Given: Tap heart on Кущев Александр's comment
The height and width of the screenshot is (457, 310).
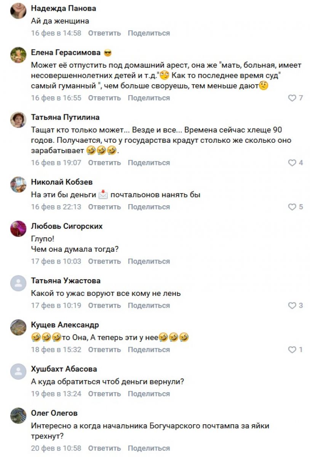Looking at the screenshot, I should (x=292, y=350).
